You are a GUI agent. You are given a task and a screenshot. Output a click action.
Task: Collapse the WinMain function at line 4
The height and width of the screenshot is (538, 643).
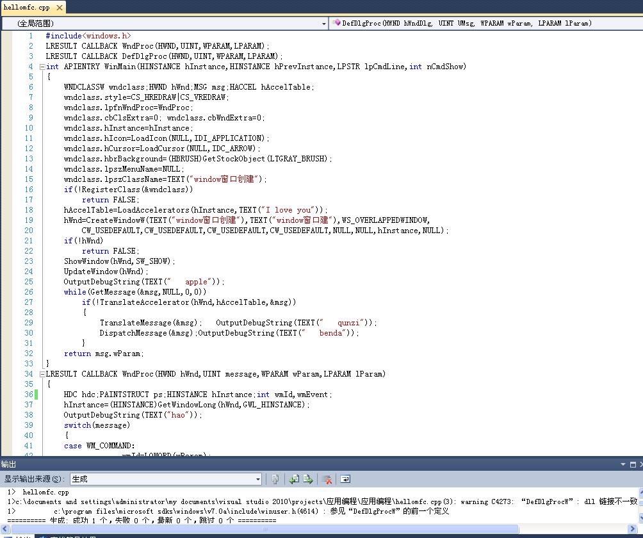42,67
